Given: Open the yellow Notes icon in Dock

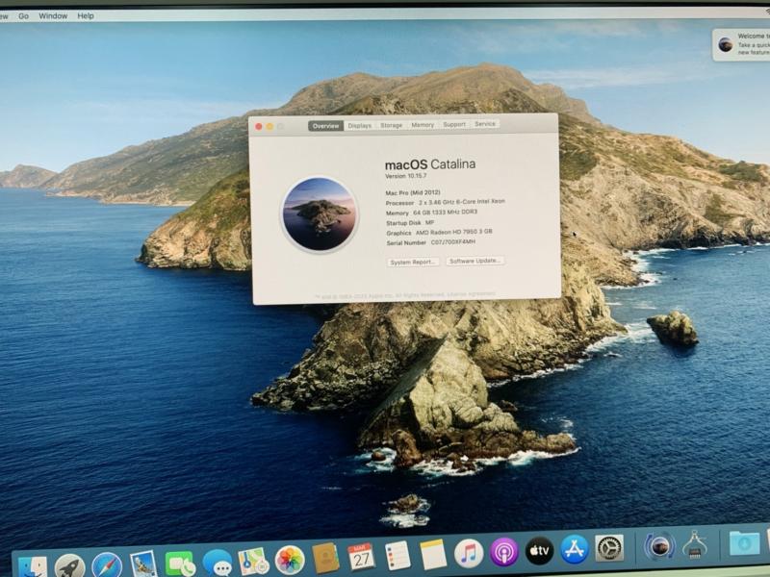Looking at the screenshot, I should pos(433,555).
